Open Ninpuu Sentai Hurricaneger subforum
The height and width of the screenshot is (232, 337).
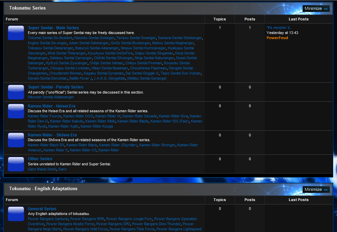tap(143, 48)
